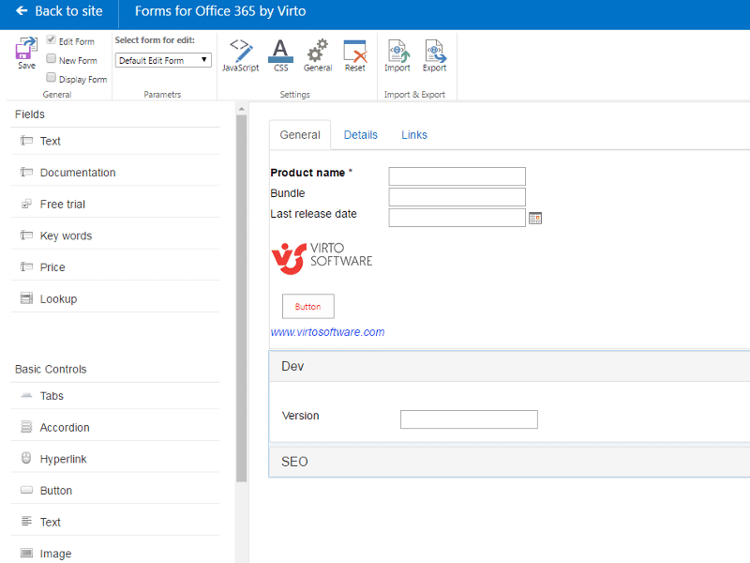
Task: Select the Export icon
Action: click(x=434, y=54)
